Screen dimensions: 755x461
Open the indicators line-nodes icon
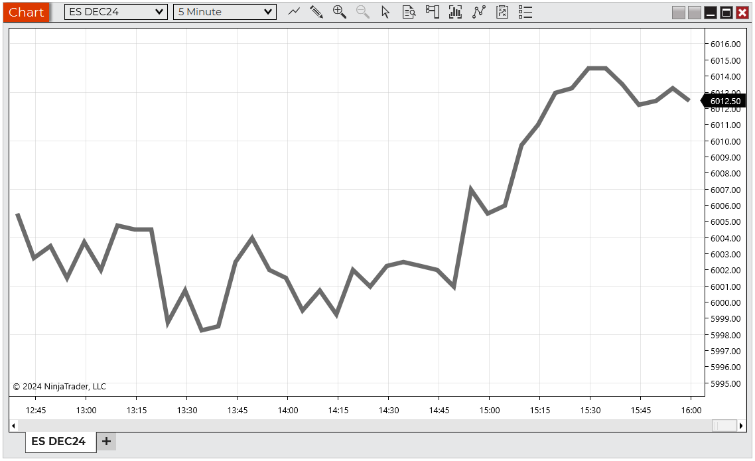[x=478, y=11]
